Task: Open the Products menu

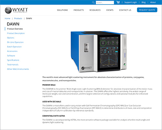Action: [79, 10]
